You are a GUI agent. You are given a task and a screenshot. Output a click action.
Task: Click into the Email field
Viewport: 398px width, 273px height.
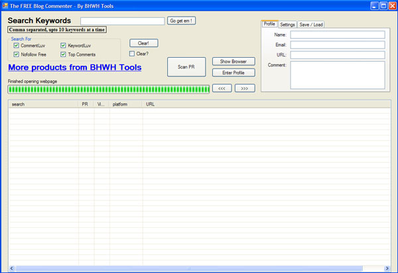pyautogui.click(x=338, y=45)
